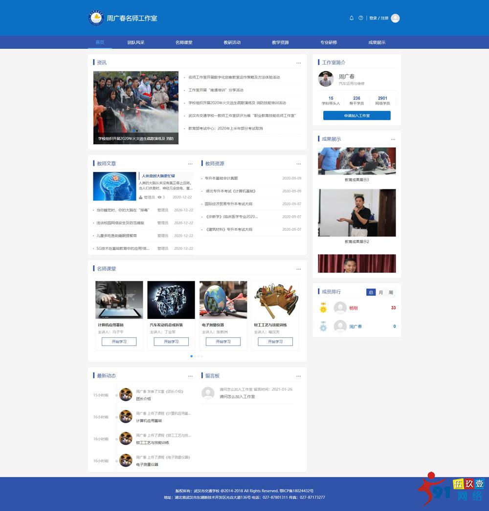
Task: Open the 教育成果展示3 thumbnail image
Action: (x=356, y=161)
